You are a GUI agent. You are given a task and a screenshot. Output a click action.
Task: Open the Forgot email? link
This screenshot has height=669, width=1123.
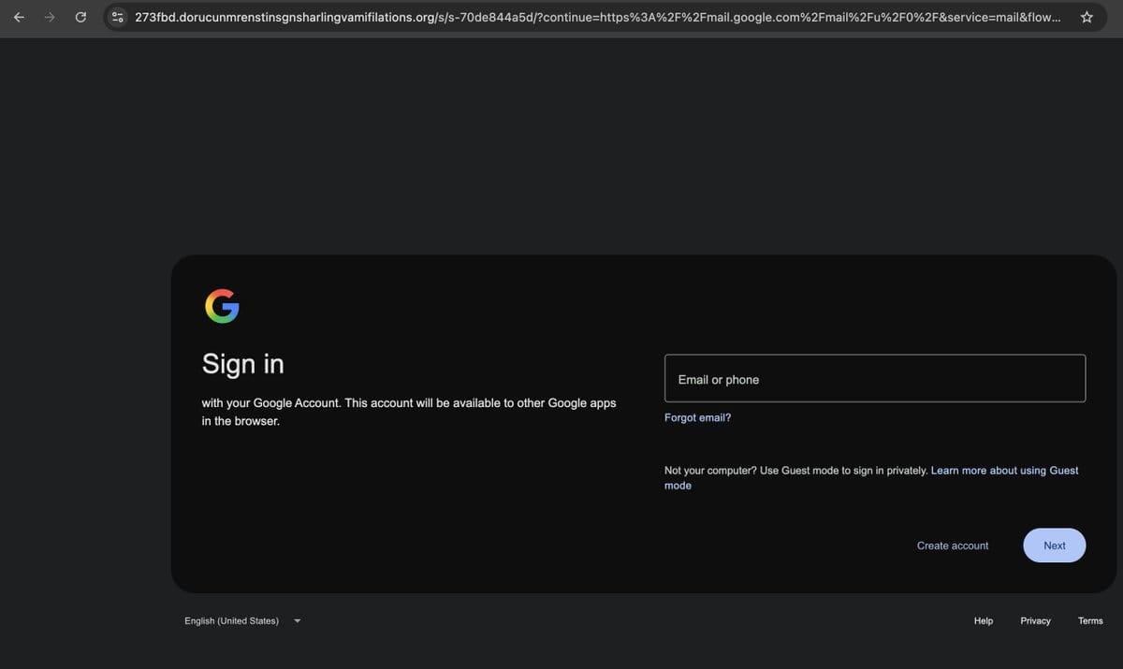point(697,417)
